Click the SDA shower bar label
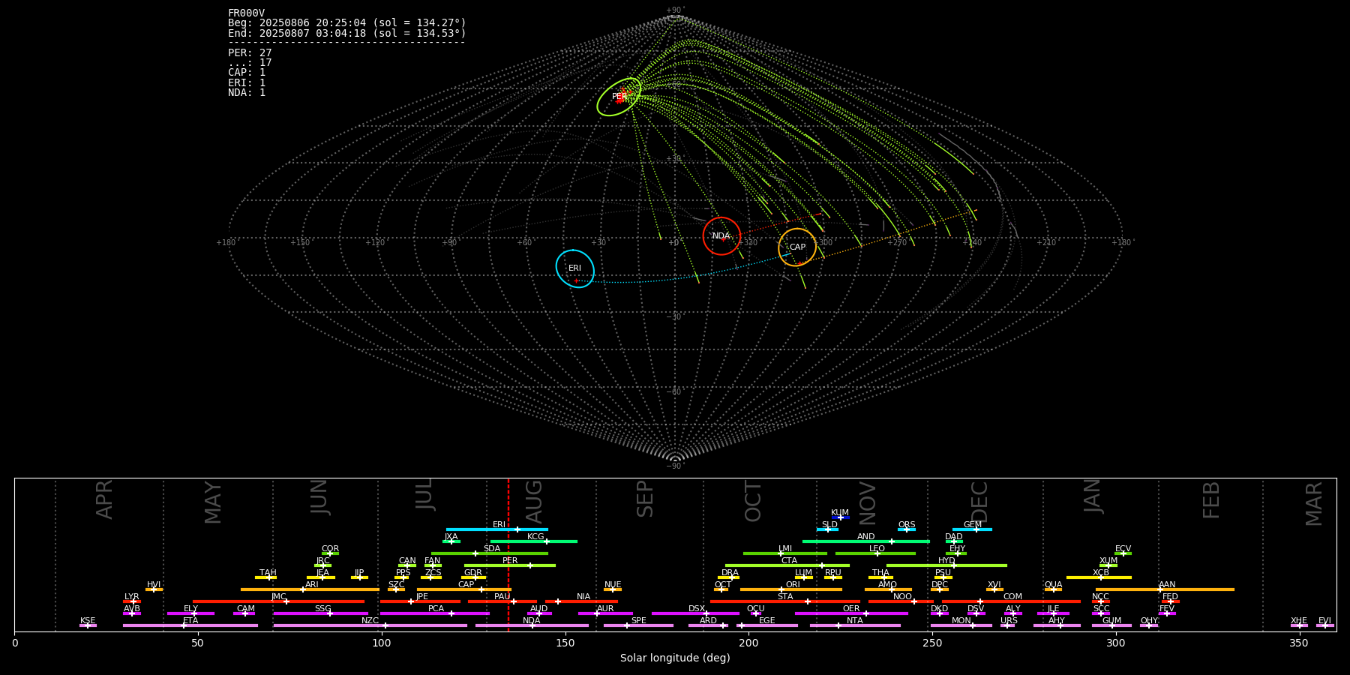Viewport: 1350px width, 675px height. click(492, 549)
